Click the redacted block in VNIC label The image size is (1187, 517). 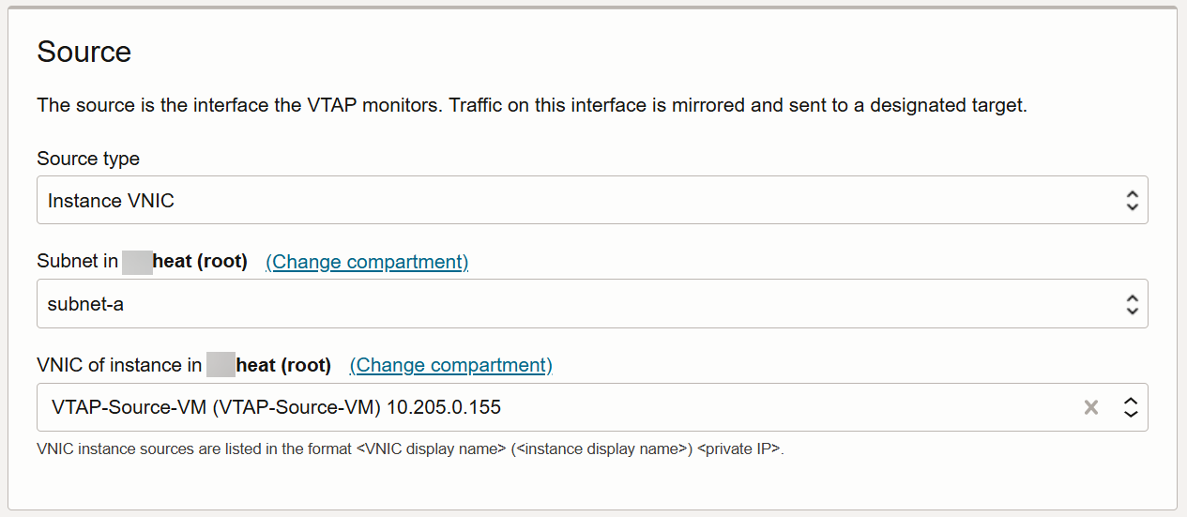click(221, 365)
